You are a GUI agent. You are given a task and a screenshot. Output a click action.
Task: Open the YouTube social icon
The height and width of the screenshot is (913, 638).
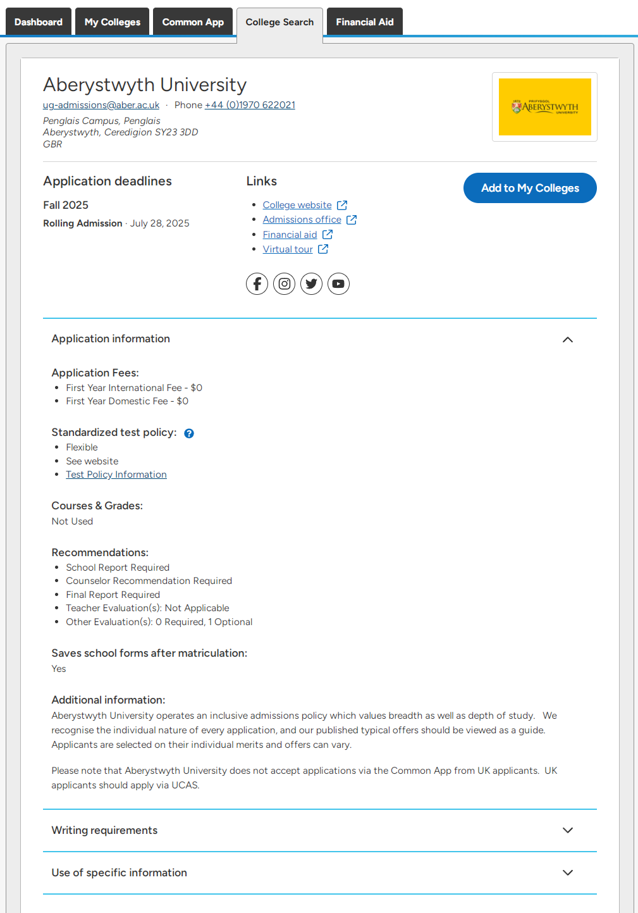tap(339, 283)
